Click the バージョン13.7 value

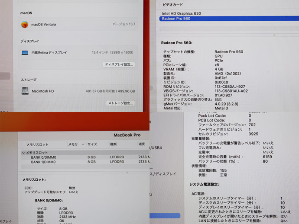point(124,24)
